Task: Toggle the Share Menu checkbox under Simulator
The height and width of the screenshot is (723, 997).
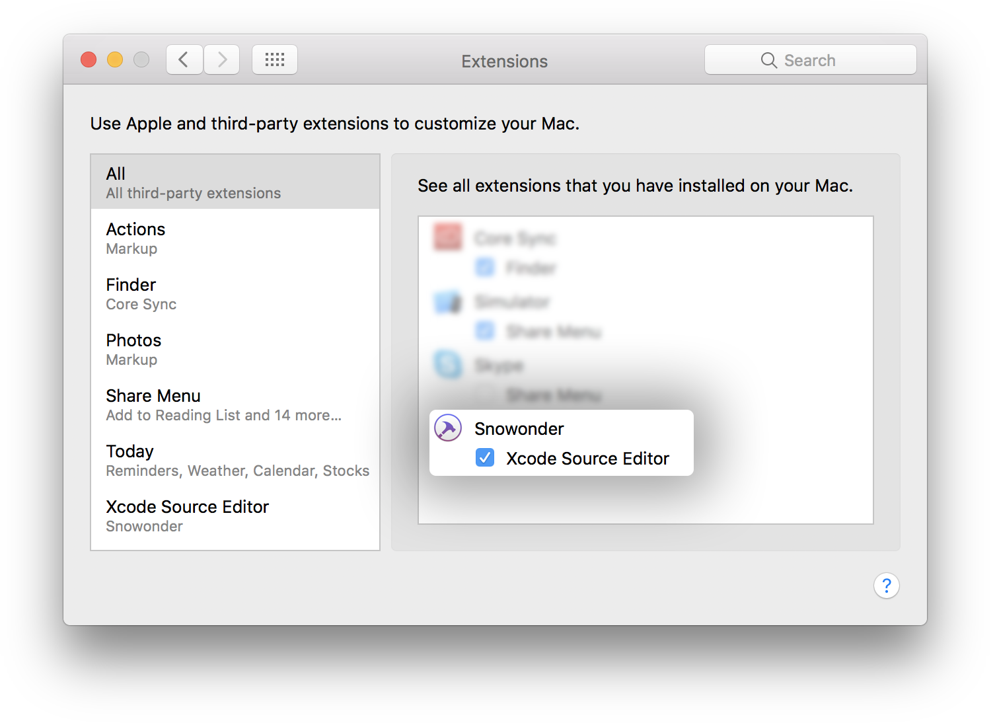Action: tap(485, 330)
